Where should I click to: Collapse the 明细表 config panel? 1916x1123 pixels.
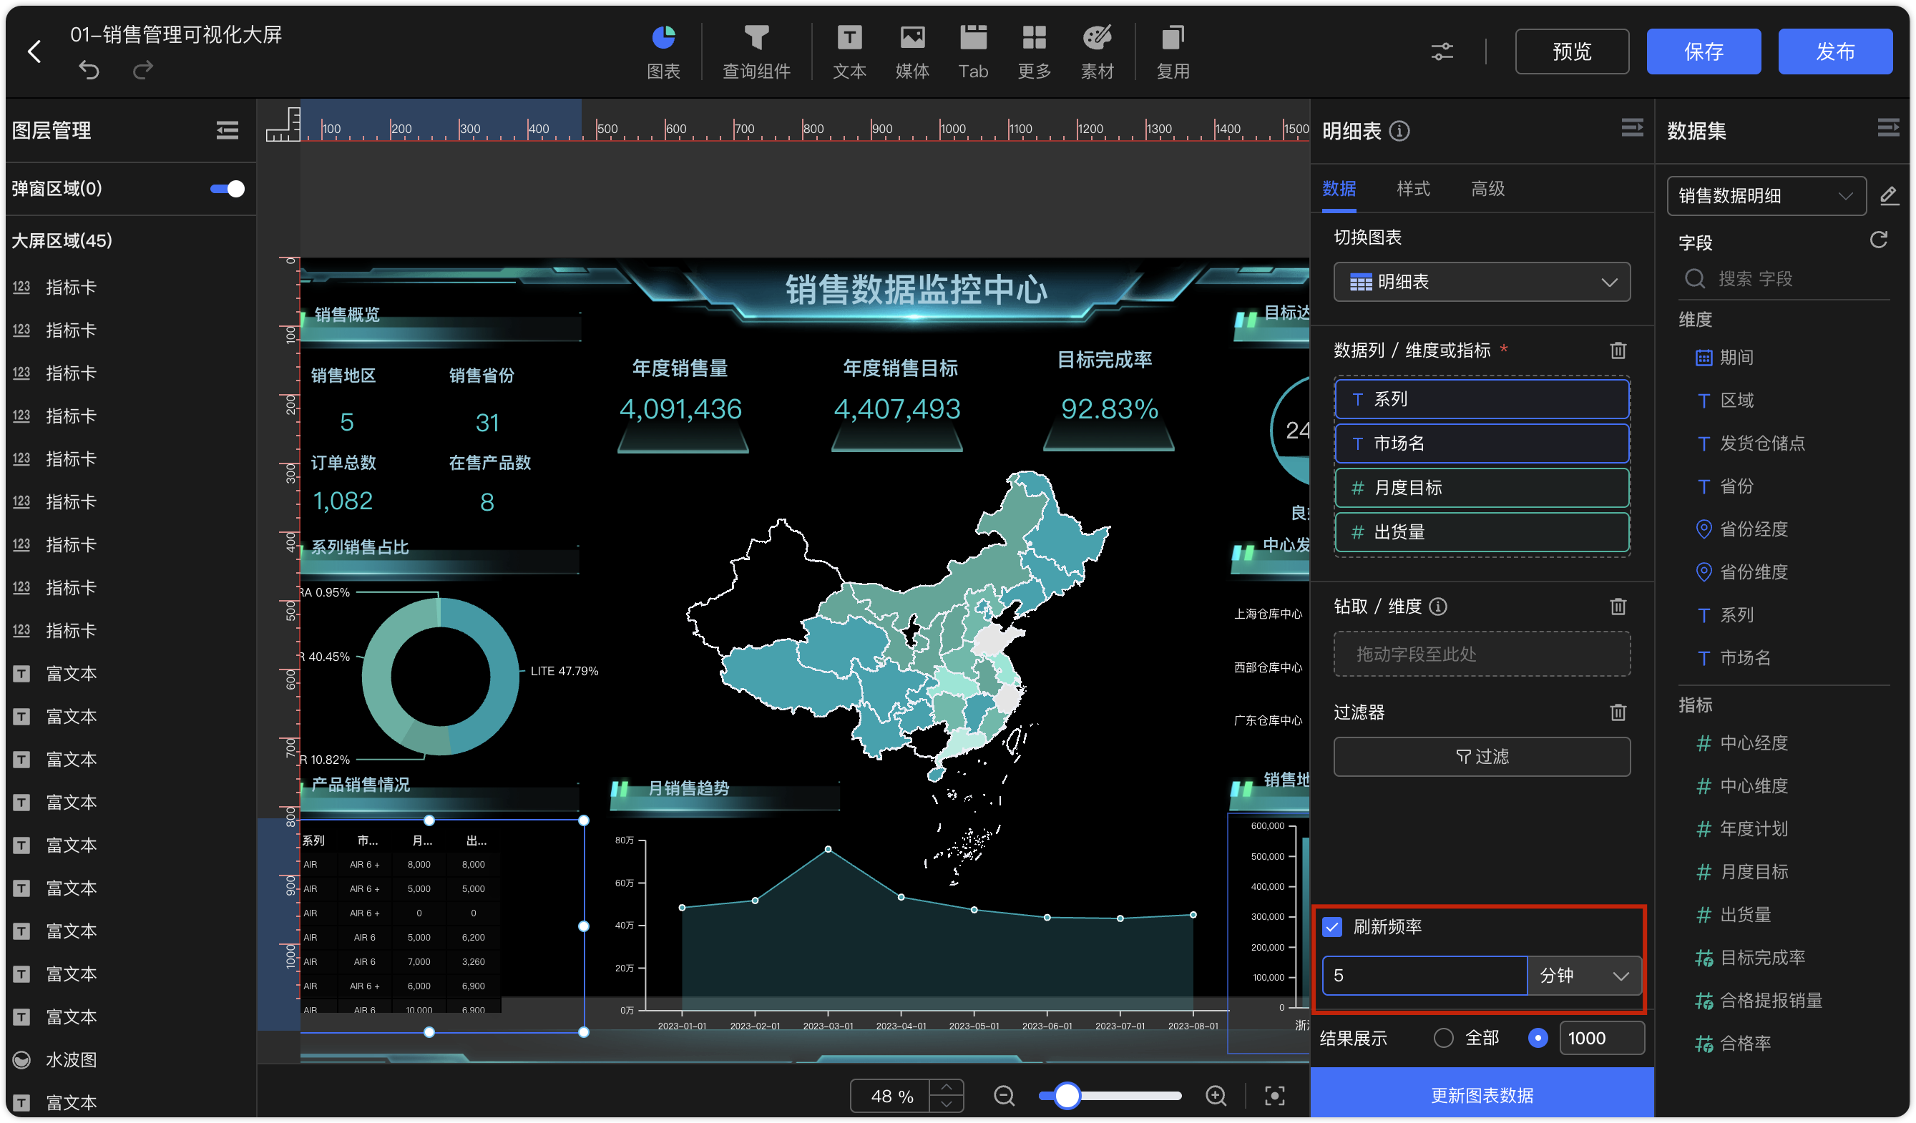click(1632, 128)
